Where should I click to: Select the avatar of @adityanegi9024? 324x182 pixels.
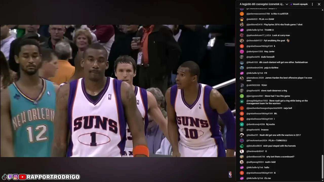click(242, 162)
